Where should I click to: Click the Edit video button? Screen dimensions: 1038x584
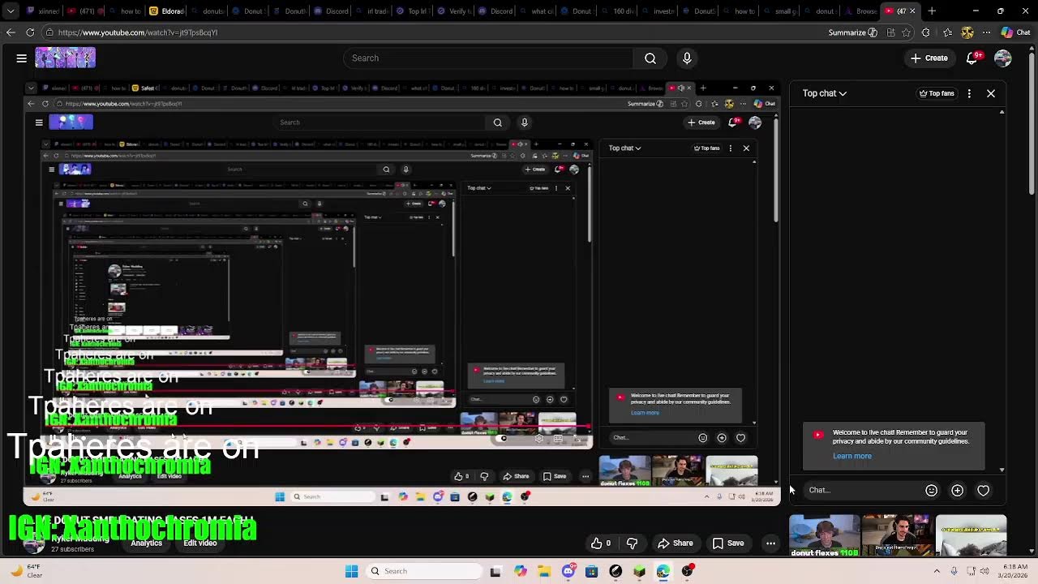199,543
